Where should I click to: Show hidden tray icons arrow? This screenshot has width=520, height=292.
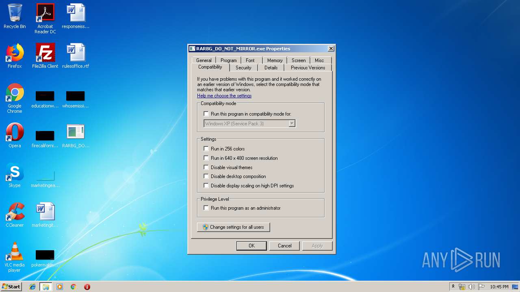click(453, 286)
